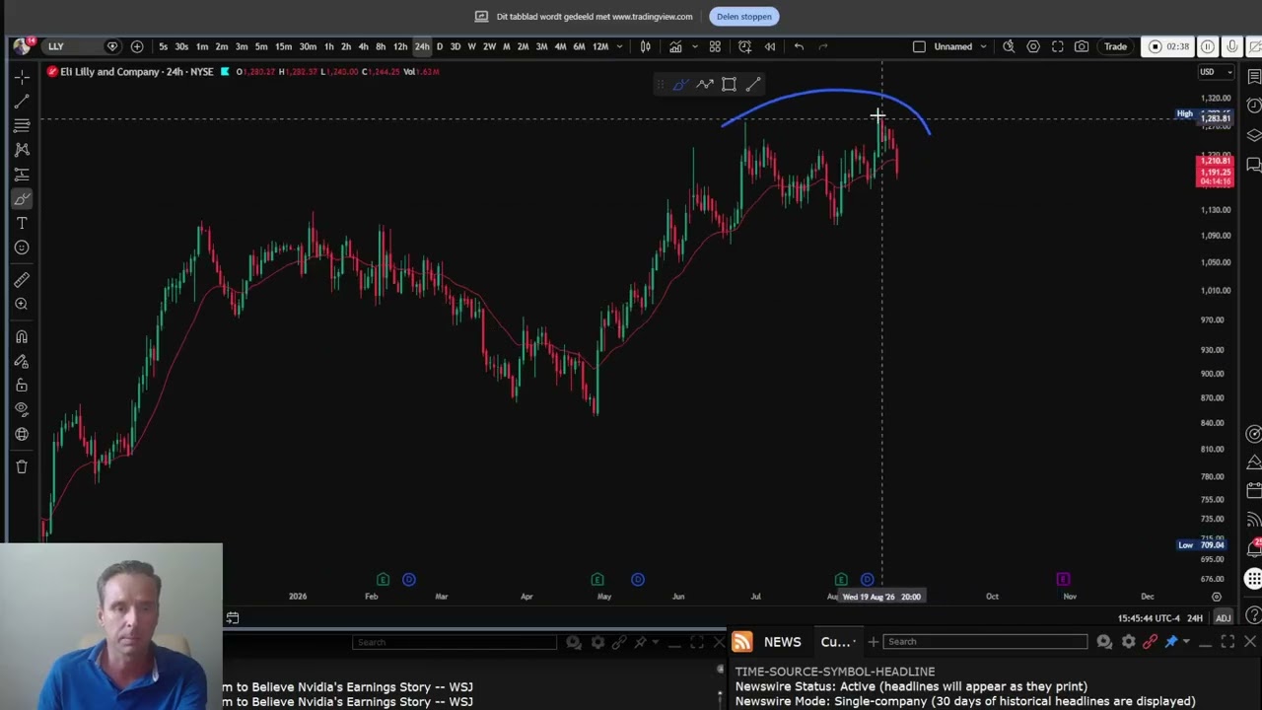Switch to the 1h timeframe

click(x=328, y=46)
